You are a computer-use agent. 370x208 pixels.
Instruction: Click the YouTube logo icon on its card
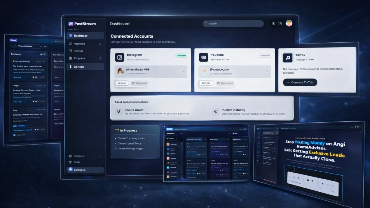click(203, 57)
